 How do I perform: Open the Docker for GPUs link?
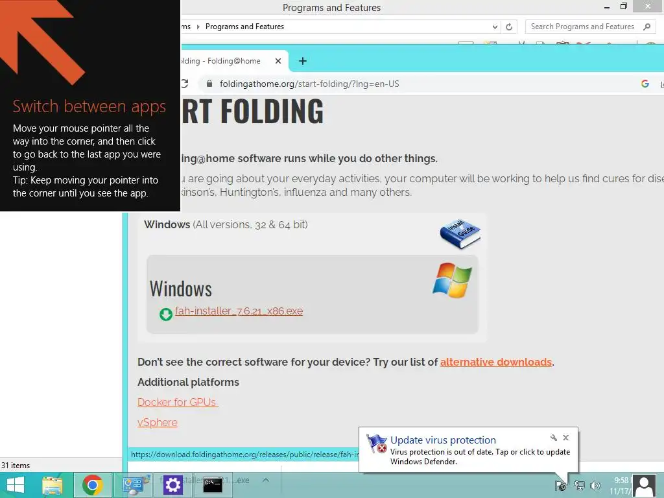[x=178, y=402]
